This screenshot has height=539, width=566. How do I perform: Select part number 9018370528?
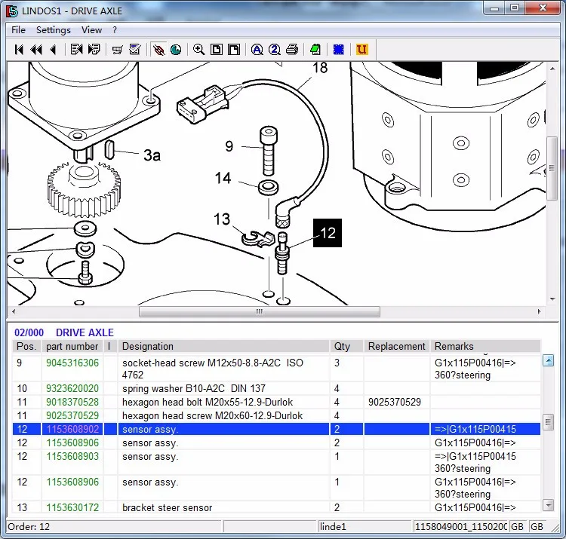pos(72,402)
